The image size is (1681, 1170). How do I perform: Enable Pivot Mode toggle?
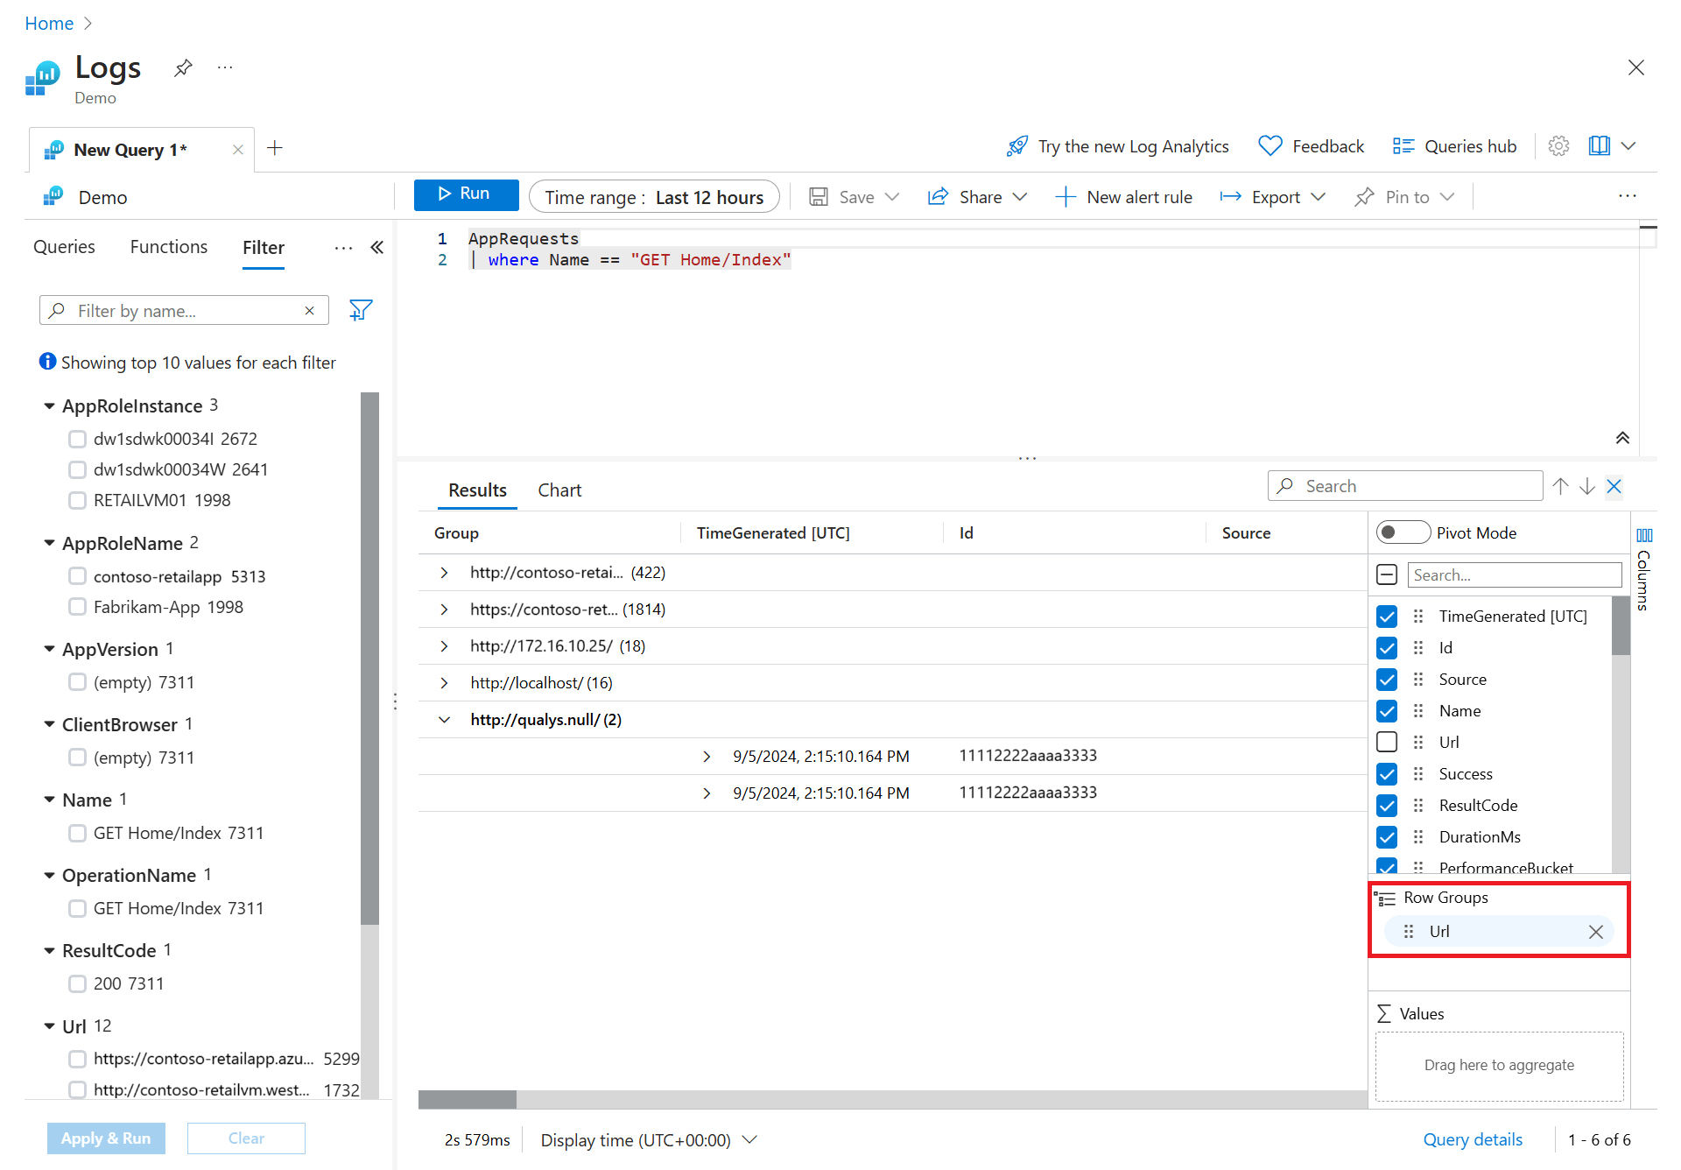1403,532
